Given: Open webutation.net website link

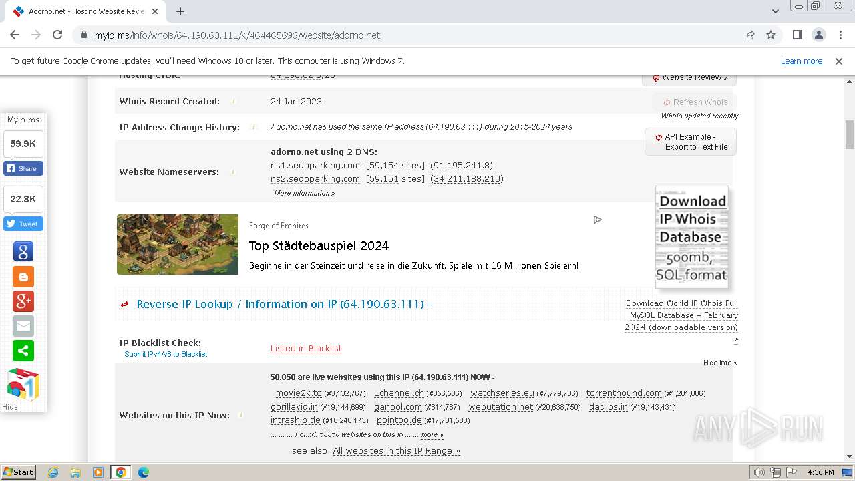Looking at the screenshot, I should 501,407.
